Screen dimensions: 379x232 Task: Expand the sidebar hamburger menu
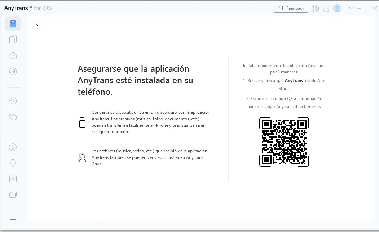[13, 218]
